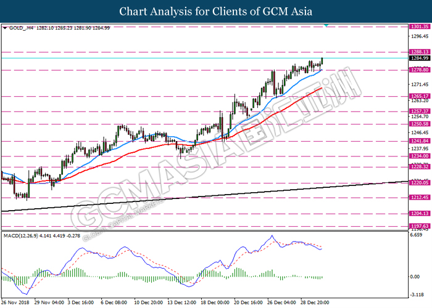Screen dimensions: 432x308
Task: Select the 1241.84 price level tag
Action: pyautogui.click(x=420, y=141)
